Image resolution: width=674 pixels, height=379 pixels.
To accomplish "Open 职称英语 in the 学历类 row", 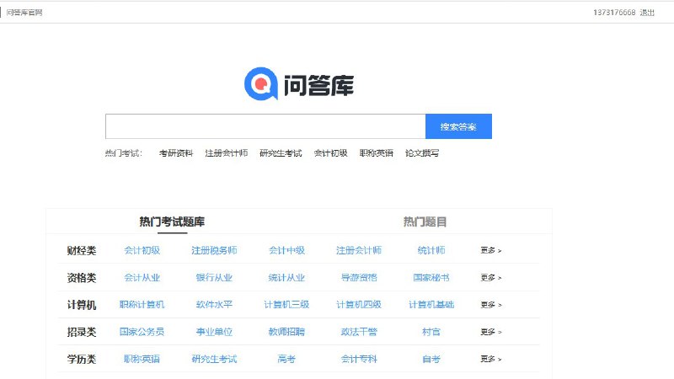I will coord(142,359).
